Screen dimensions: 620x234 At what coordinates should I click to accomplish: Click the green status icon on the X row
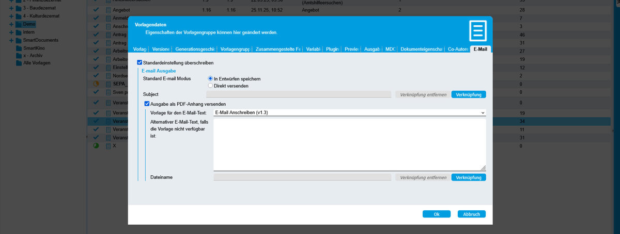tap(96, 146)
